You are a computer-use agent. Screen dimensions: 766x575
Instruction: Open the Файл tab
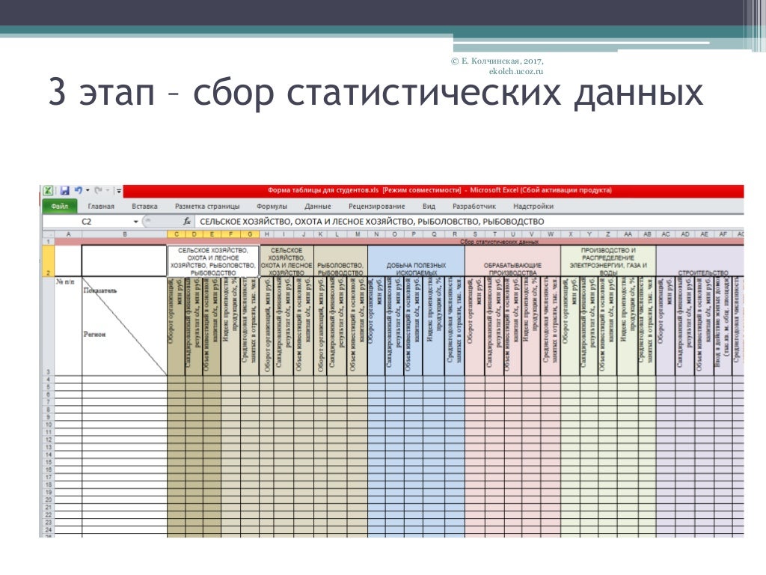60,207
